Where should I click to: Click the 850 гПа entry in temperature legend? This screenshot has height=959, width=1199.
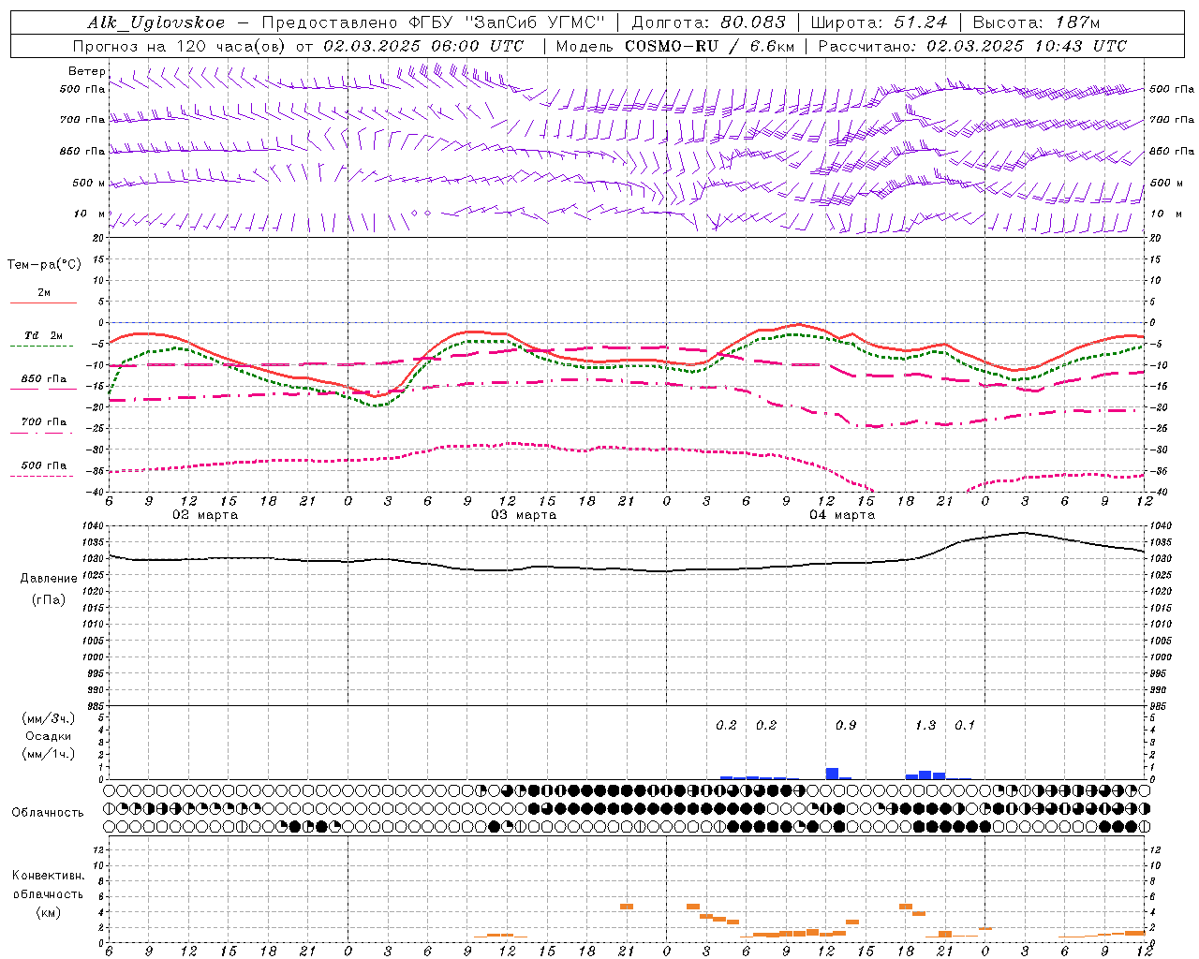coord(44,379)
